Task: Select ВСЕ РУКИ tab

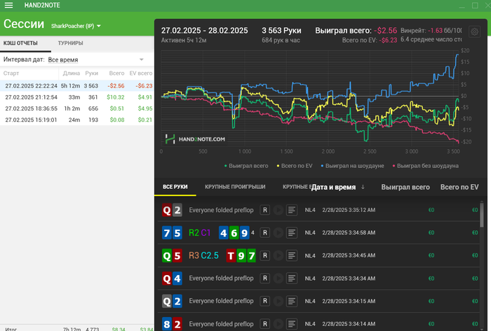Action: [175, 187]
